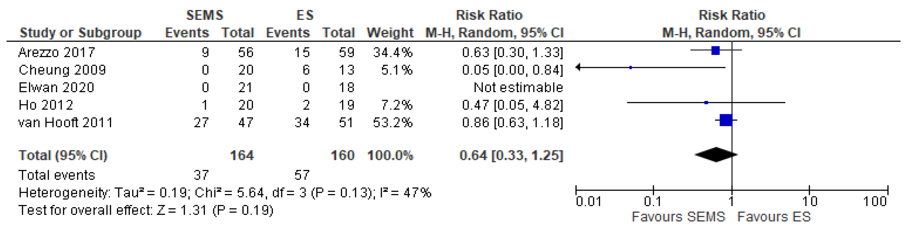Click the Study or Subgroup column header
The image size is (909, 232).
[x=80, y=33]
